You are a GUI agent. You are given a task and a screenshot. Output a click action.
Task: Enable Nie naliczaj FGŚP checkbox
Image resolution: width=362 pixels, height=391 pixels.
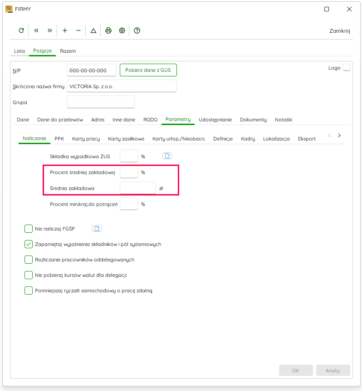coord(29,229)
